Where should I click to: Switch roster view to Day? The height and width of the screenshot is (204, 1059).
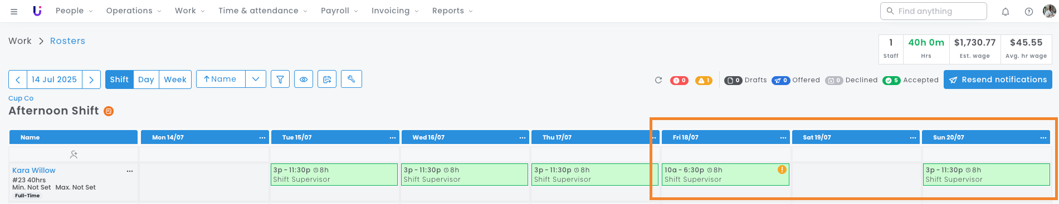146,79
